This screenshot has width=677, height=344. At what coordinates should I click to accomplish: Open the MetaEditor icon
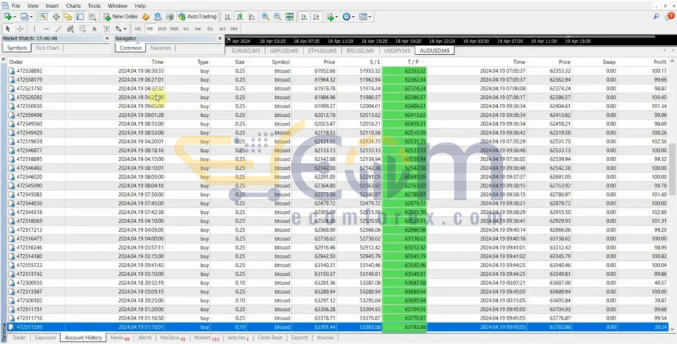[145, 17]
